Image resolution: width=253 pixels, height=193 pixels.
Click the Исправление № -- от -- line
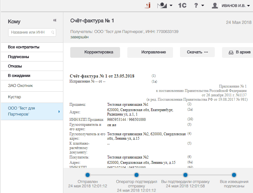click(87, 81)
